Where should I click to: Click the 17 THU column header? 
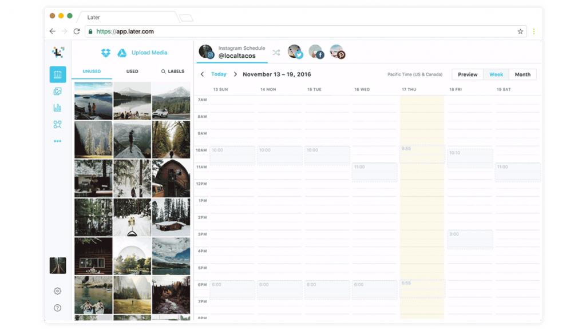[409, 90]
